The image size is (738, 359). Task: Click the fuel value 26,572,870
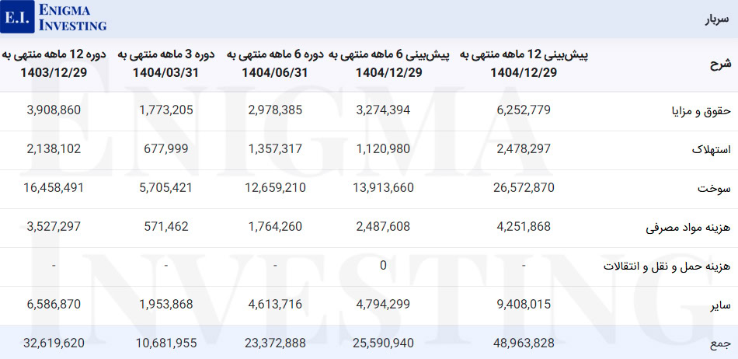click(x=524, y=189)
